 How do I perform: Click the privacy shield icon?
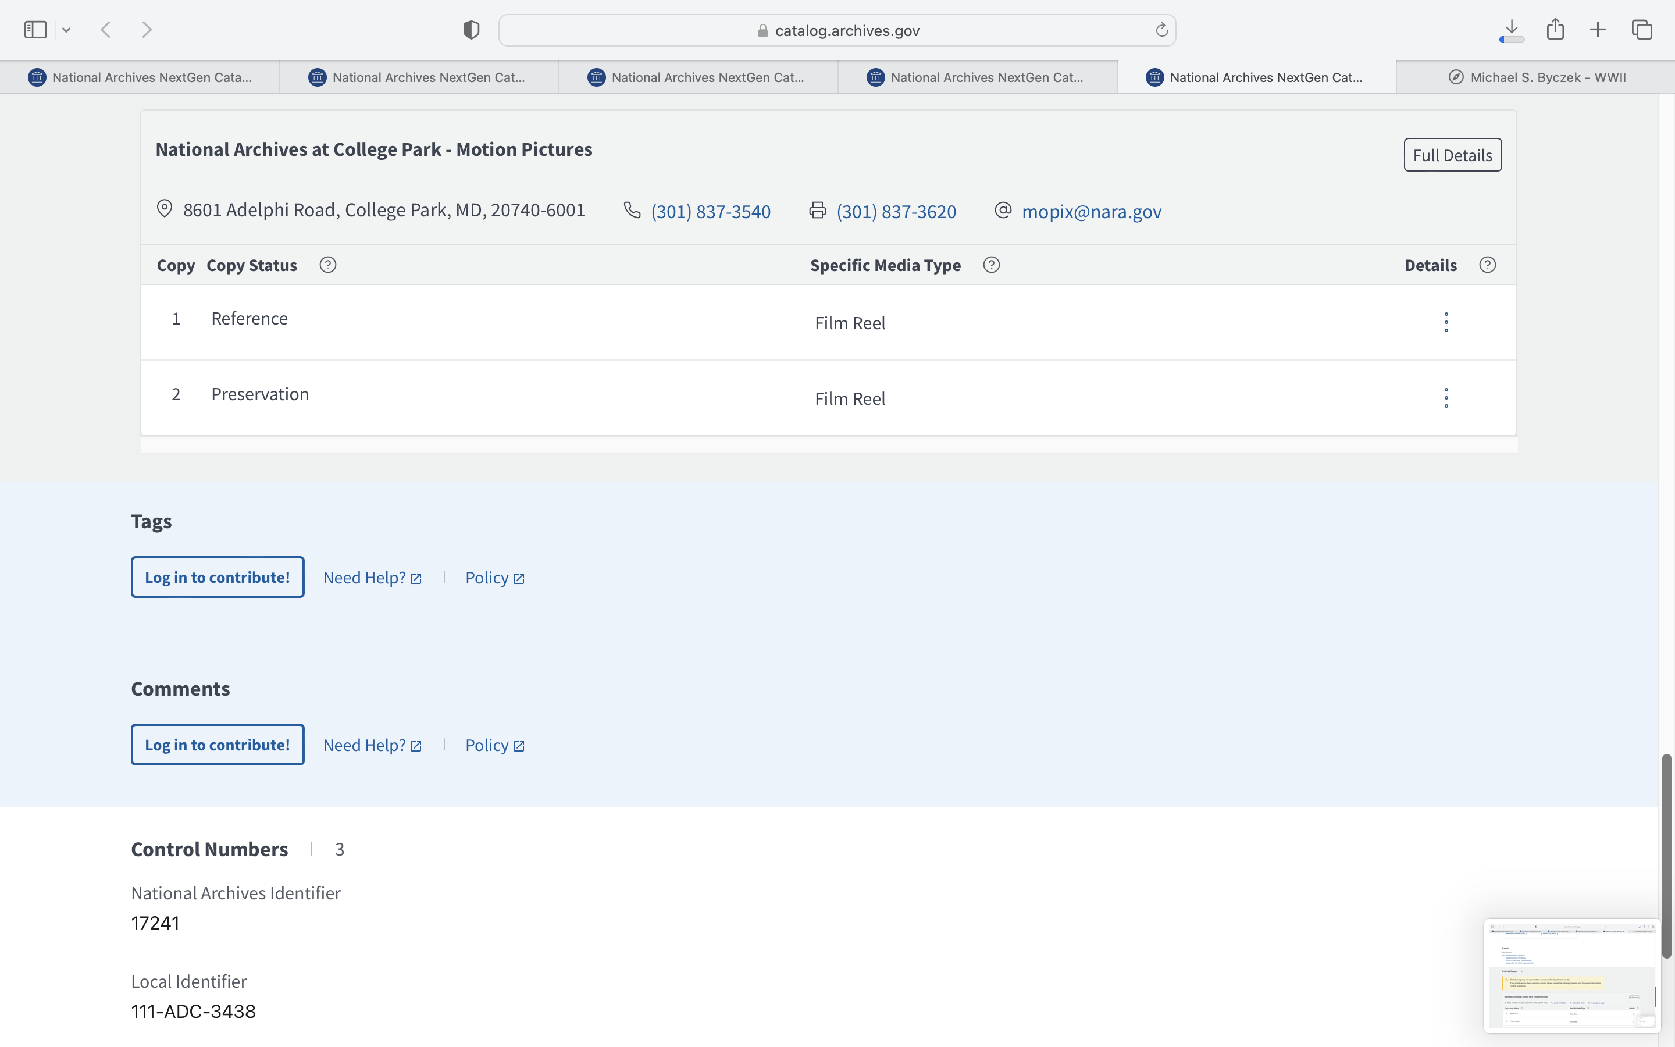pyautogui.click(x=471, y=30)
